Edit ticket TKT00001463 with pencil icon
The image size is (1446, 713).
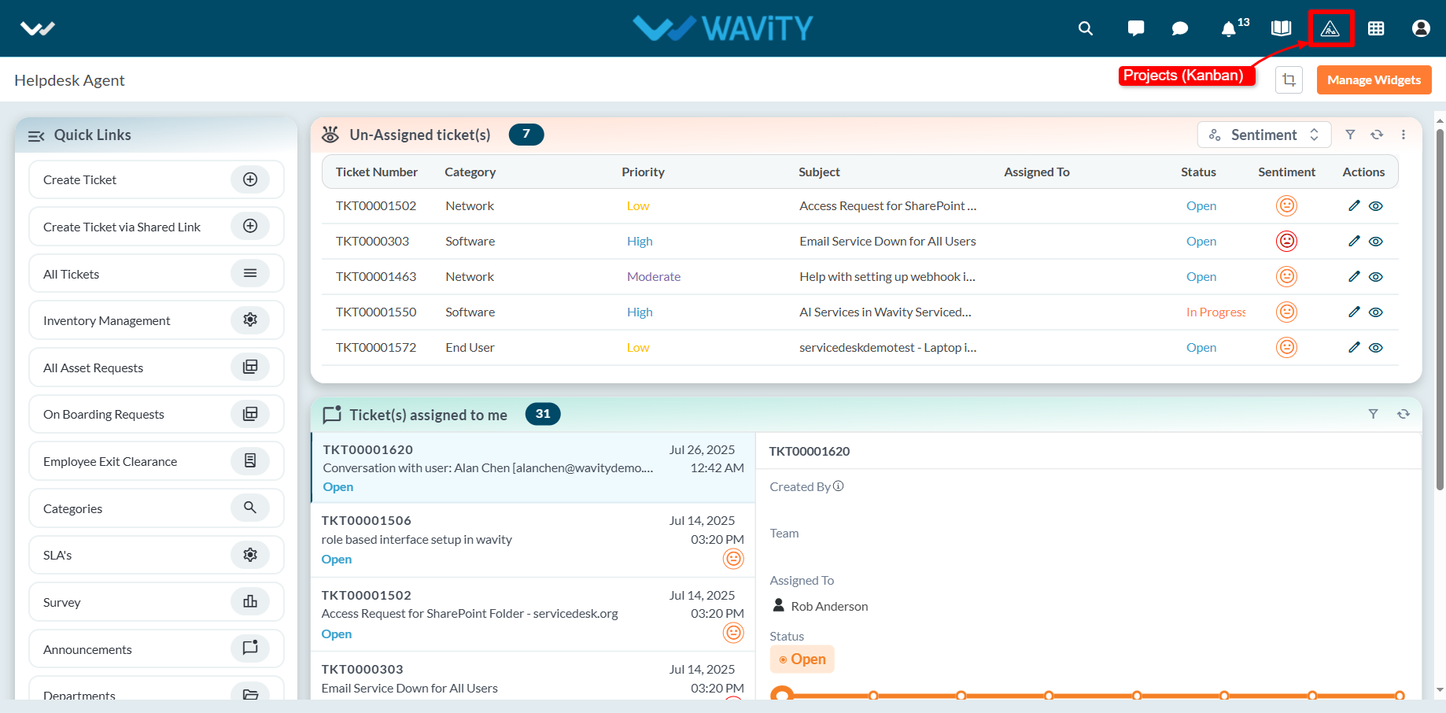(1354, 276)
